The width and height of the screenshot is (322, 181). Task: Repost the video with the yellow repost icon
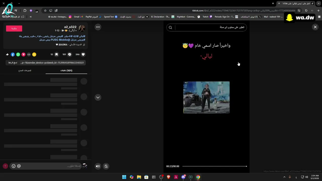click(x=34, y=55)
